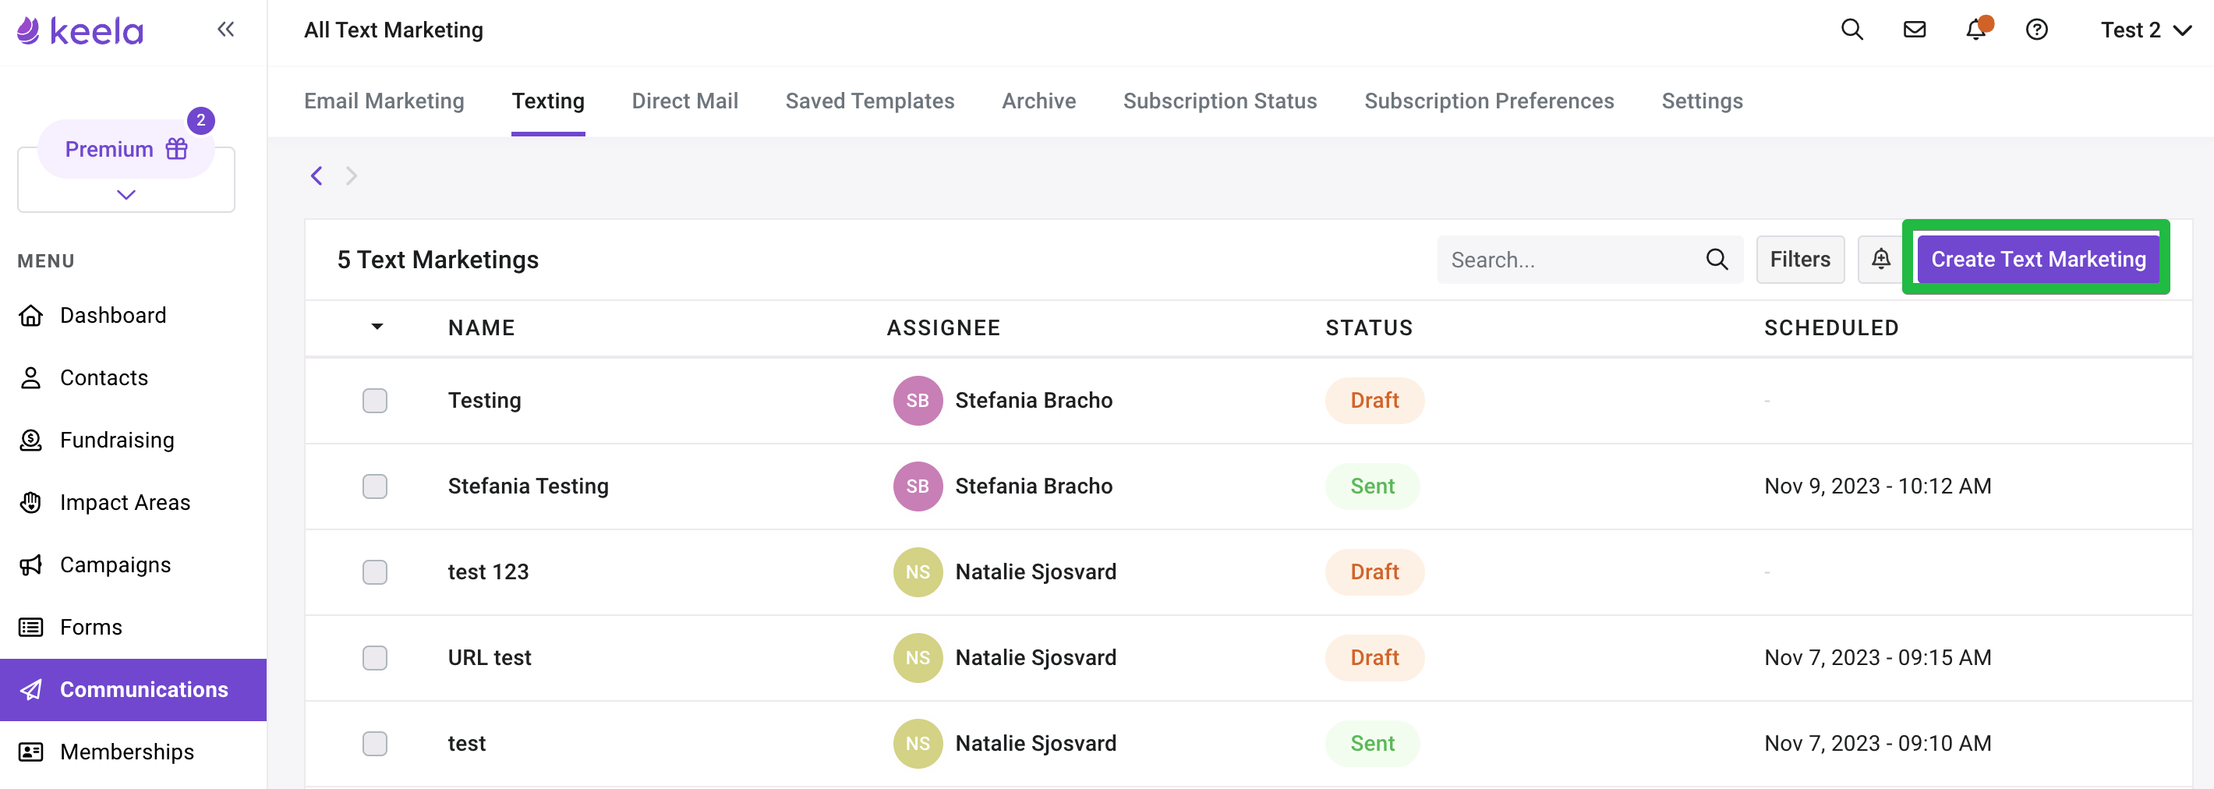Switch to Email Marketing tab

pos(384,101)
